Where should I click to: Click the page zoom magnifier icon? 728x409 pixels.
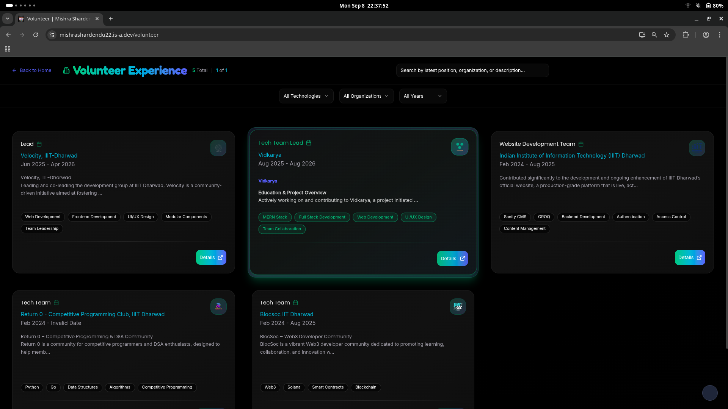(x=654, y=35)
